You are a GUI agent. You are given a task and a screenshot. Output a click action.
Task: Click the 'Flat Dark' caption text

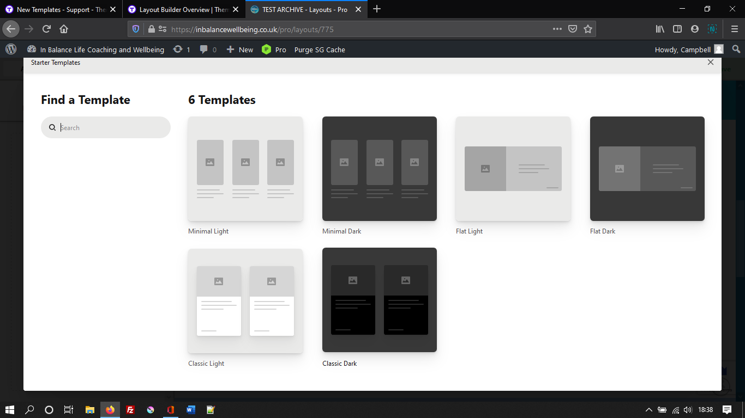pyautogui.click(x=603, y=231)
